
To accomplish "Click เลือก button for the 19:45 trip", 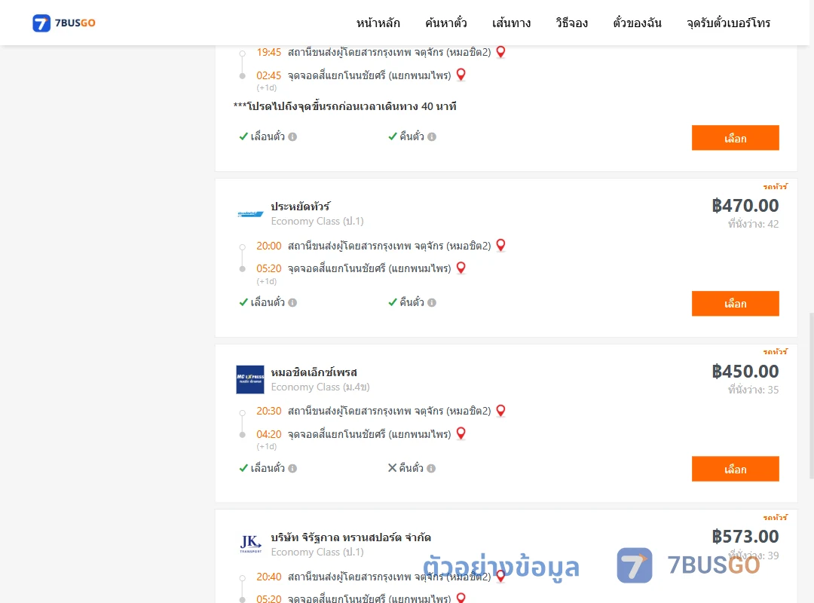I will [735, 138].
